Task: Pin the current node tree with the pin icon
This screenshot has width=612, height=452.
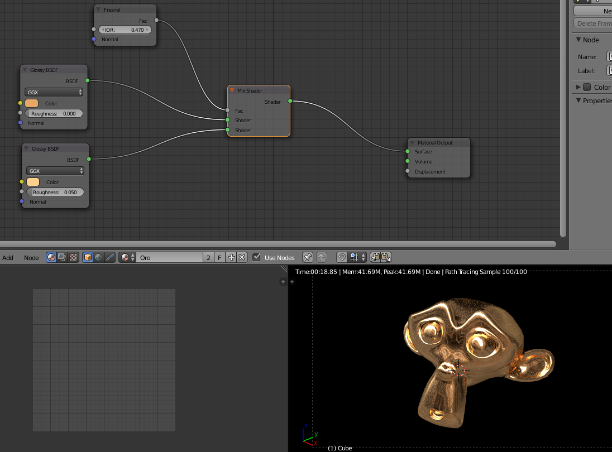Action: tap(308, 257)
